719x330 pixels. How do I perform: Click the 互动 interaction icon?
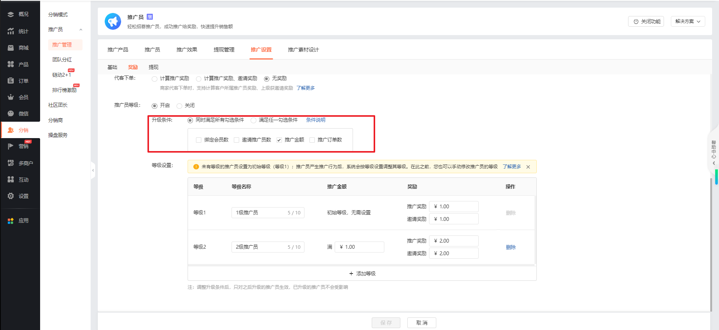11,179
